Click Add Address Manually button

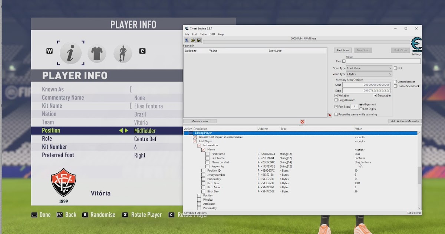click(x=405, y=121)
